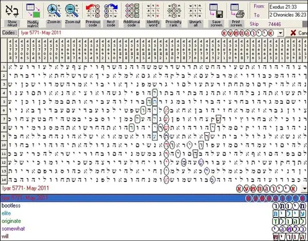Screen dimensions: 308x241
Task: Select the 'elite' entry in the list
Action: coord(6,213)
